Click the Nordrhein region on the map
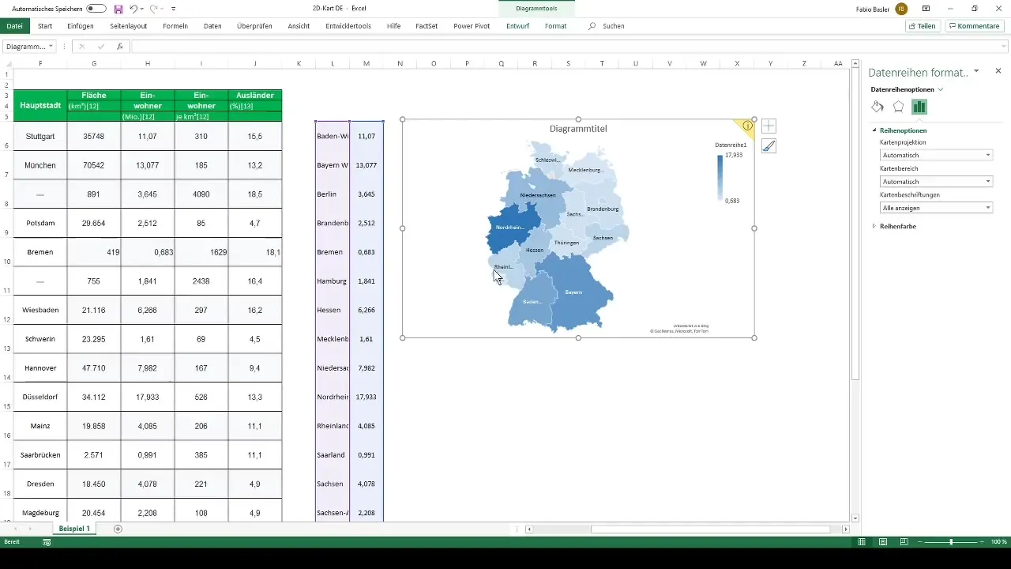Image resolution: width=1011 pixels, height=569 pixels. click(x=511, y=228)
